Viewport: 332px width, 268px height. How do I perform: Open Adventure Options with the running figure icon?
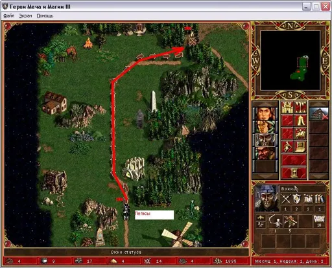point(287,147)
